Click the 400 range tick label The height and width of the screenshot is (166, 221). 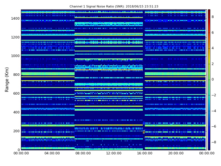pyautogui.click(x=16, y=112)
